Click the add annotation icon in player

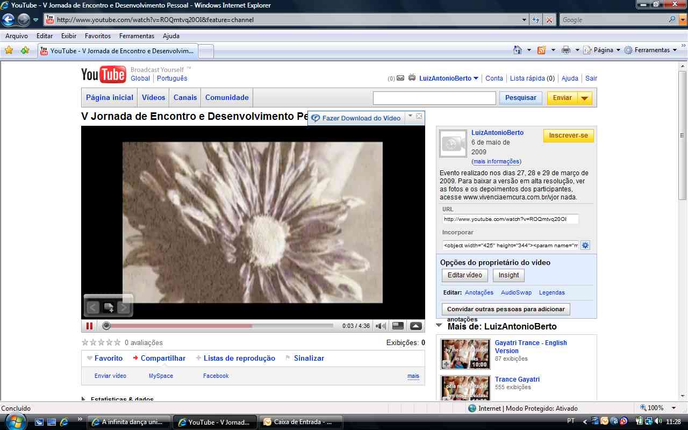click(x=109, y=307)
